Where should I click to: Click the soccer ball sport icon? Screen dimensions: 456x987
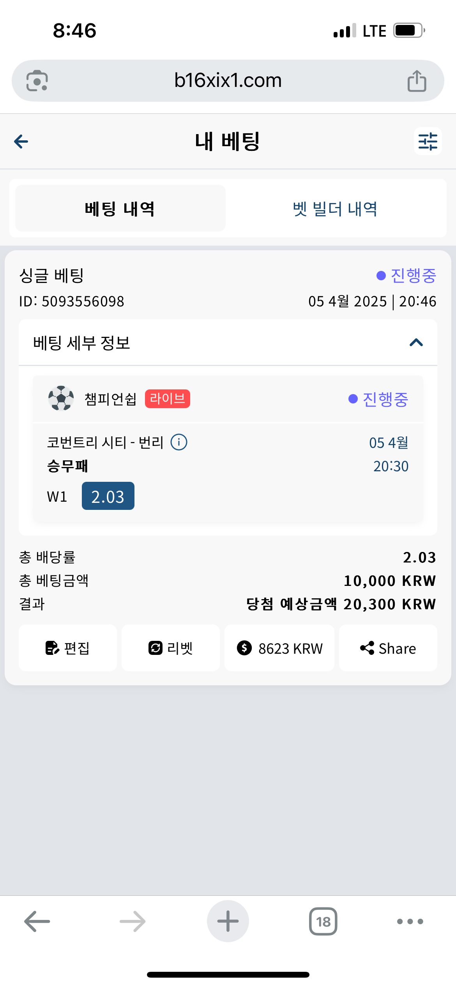[x=61, y=398]
